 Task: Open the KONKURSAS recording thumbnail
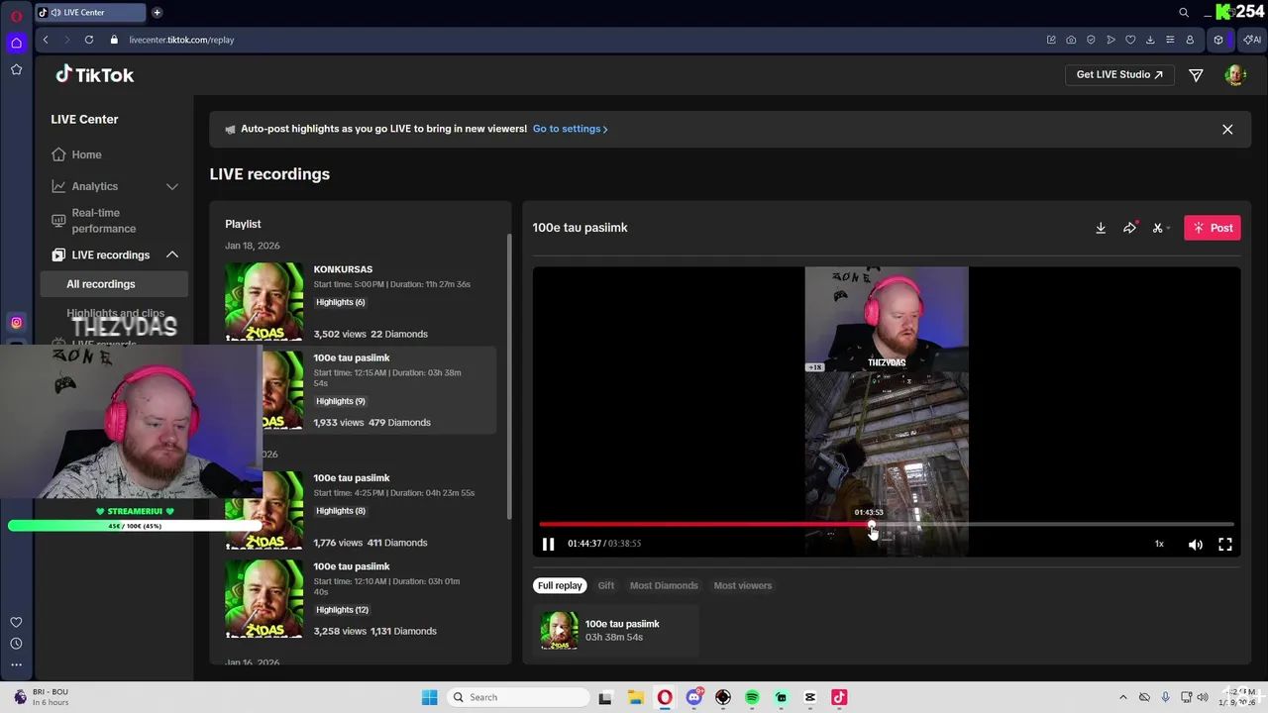pos(264,301)
